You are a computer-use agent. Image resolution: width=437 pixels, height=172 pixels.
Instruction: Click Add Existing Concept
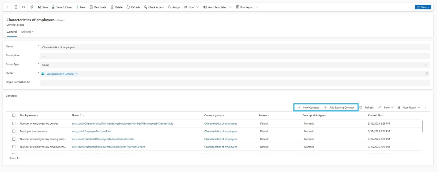pyautogui.click(x=339, y=107)
